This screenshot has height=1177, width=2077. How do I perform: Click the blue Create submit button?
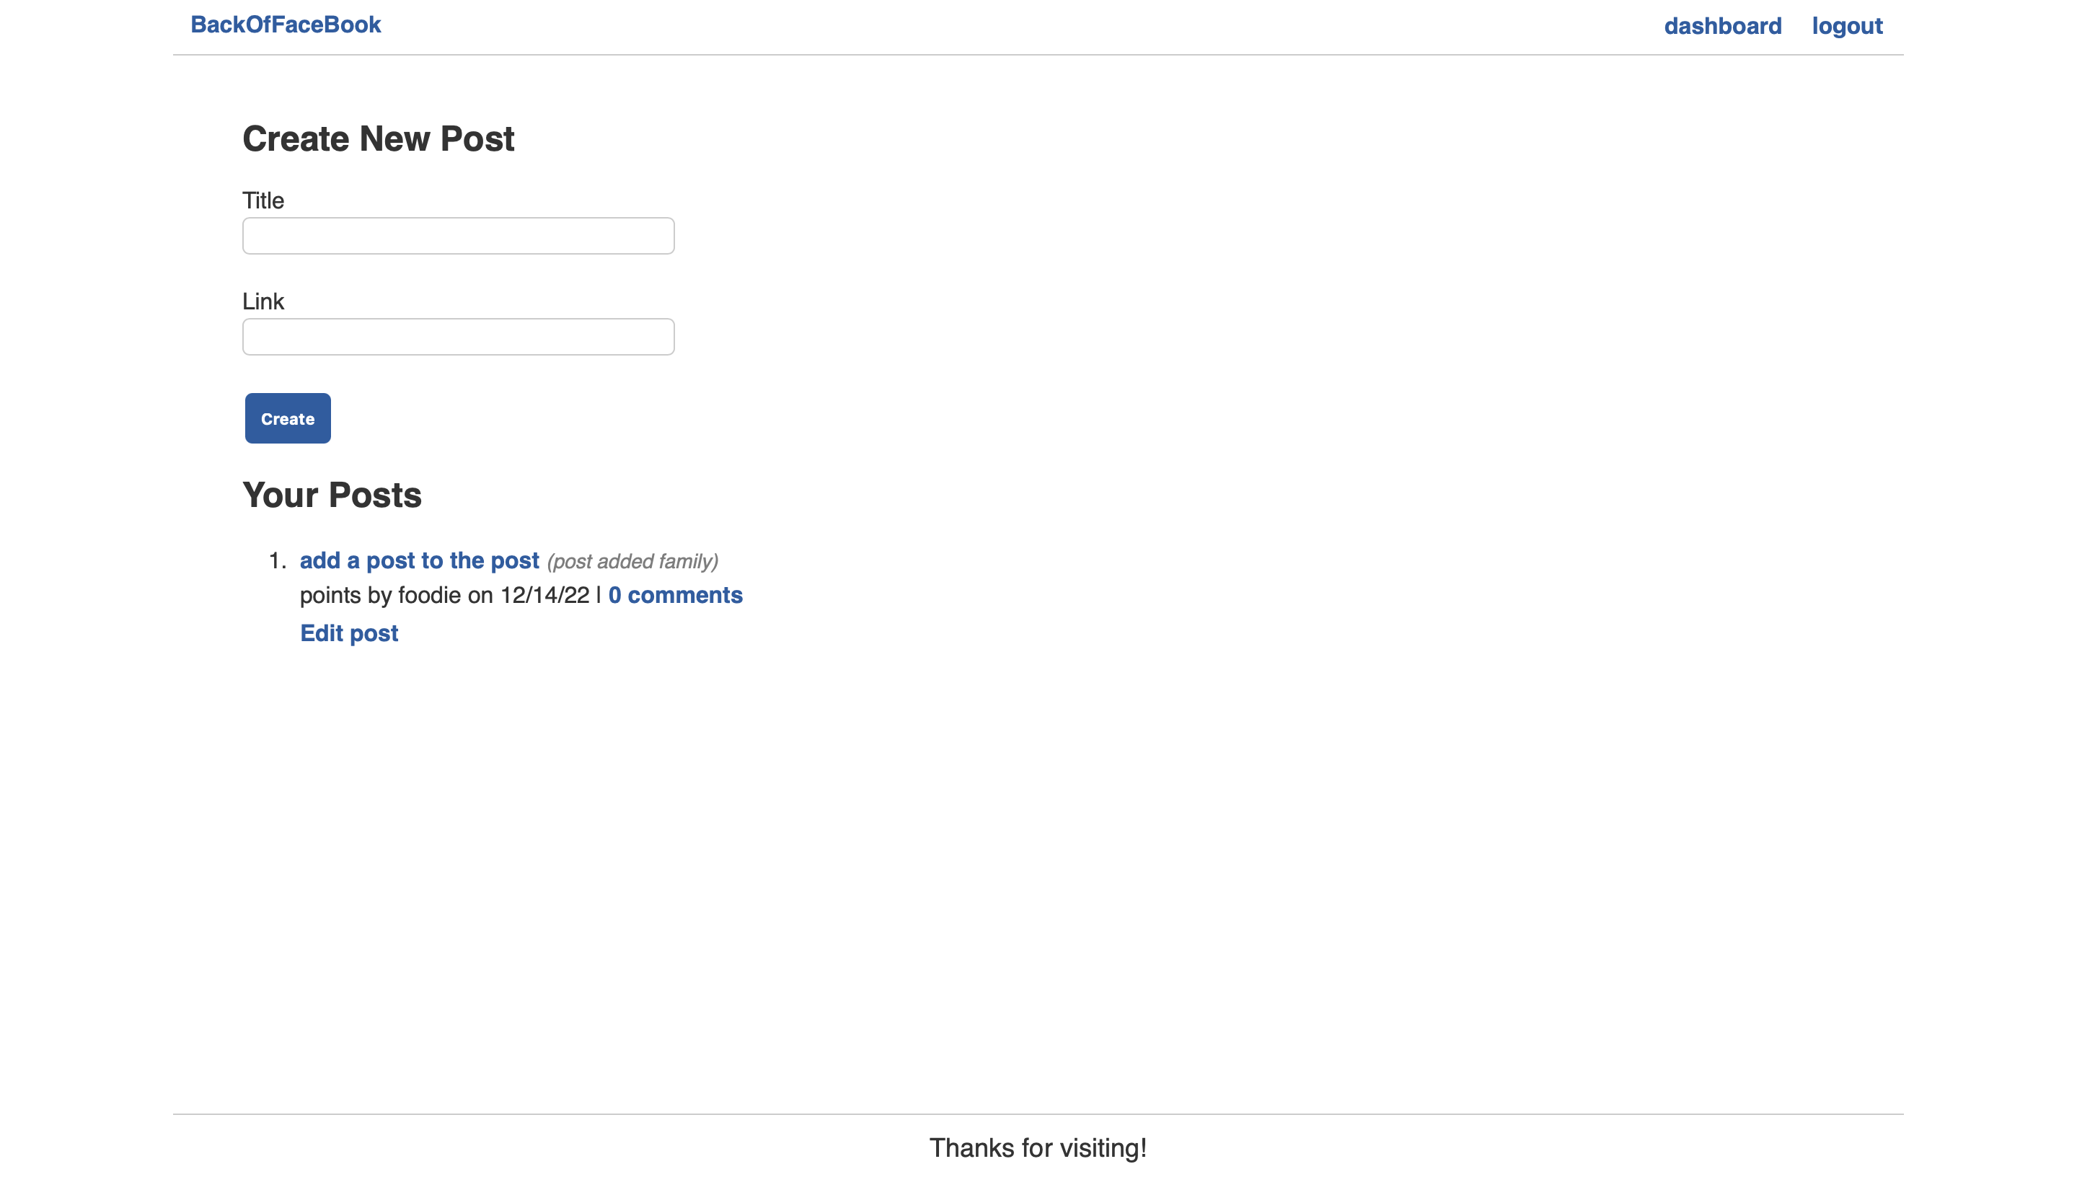tap(288, 418)
